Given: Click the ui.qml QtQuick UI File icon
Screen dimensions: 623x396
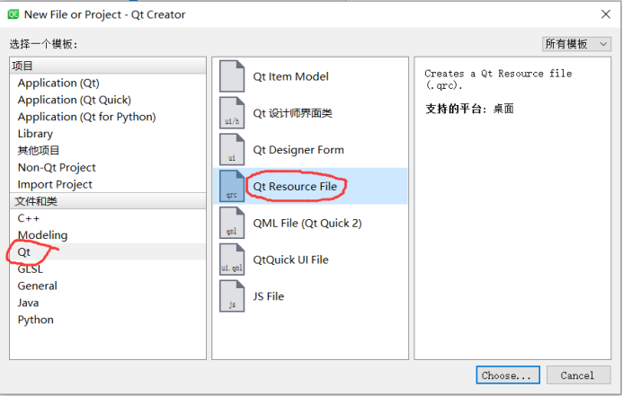Looking at the screenshot, I should (x=232, y=260).
